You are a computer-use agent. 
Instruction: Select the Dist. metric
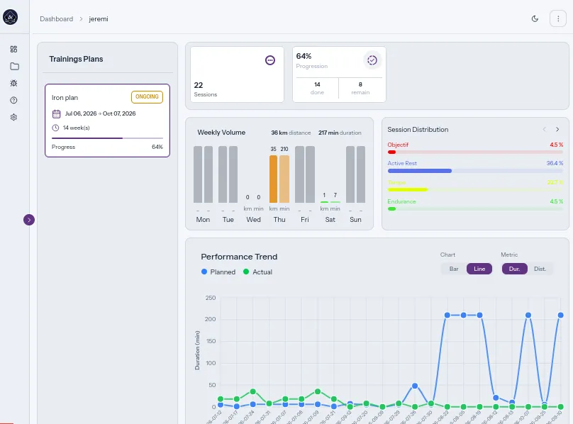click(x=540, y=269)
